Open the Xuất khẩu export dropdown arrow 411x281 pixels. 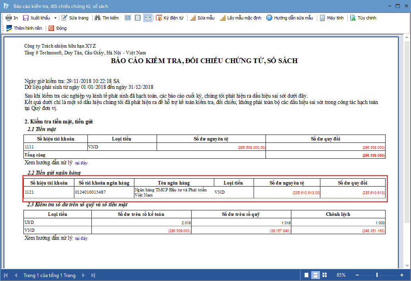pyautogui.click(x=55, y=18)
